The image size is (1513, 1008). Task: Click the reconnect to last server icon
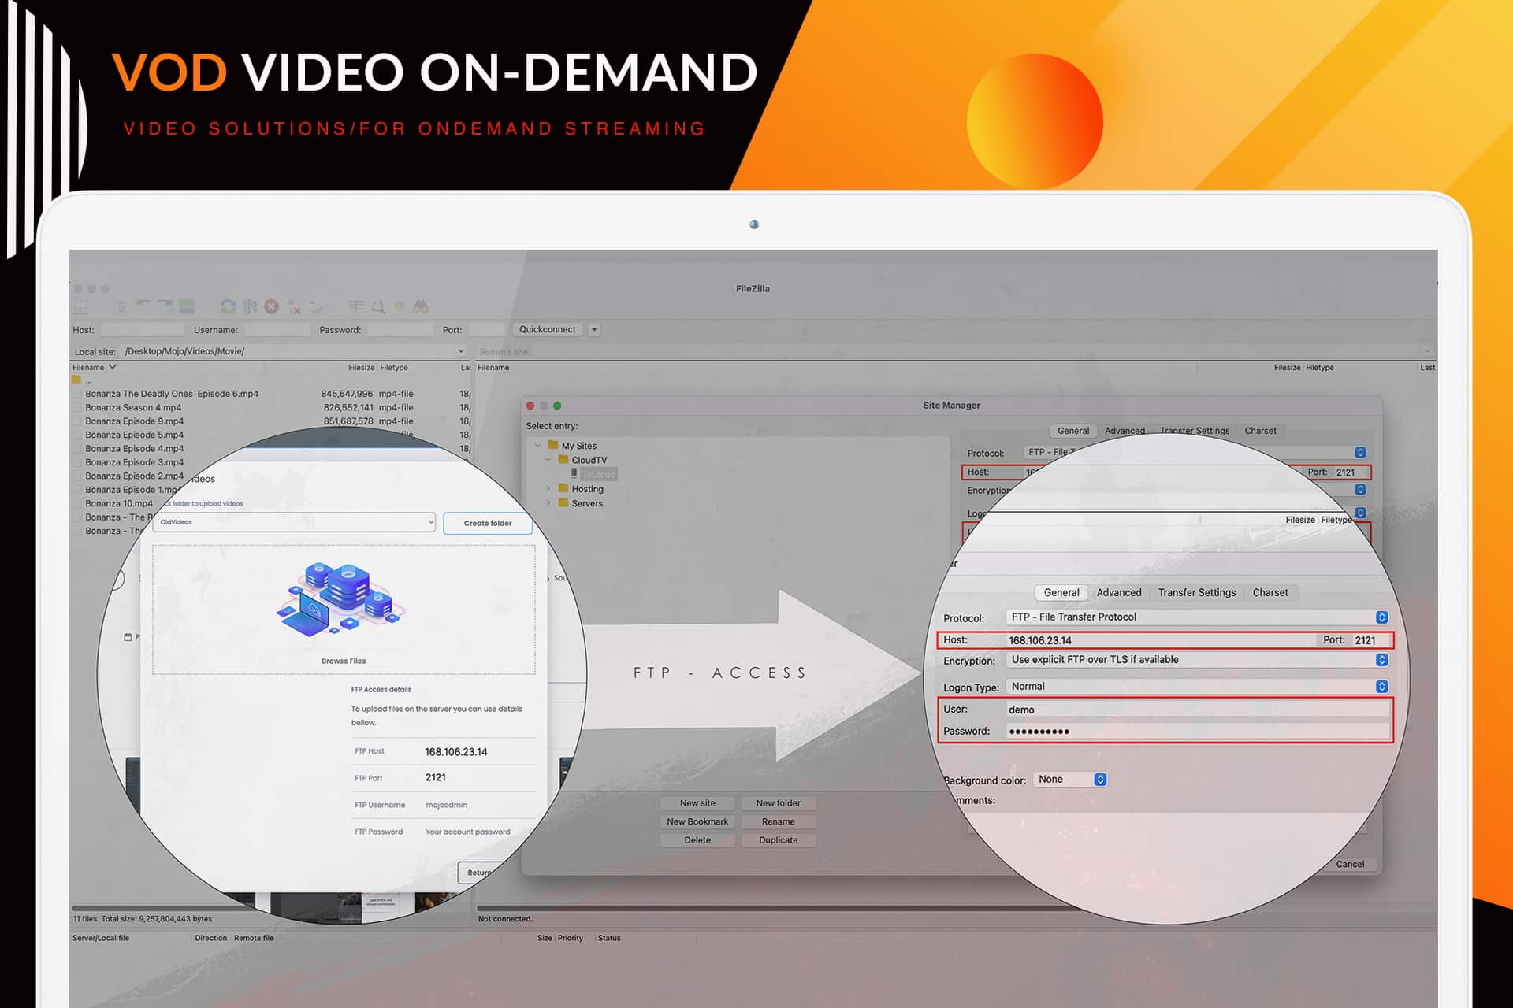point(315,307)
